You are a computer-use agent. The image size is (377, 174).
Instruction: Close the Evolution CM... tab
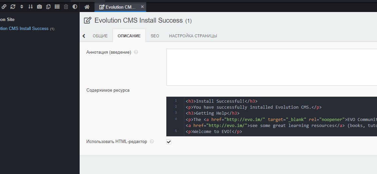(x=142, y=7)
